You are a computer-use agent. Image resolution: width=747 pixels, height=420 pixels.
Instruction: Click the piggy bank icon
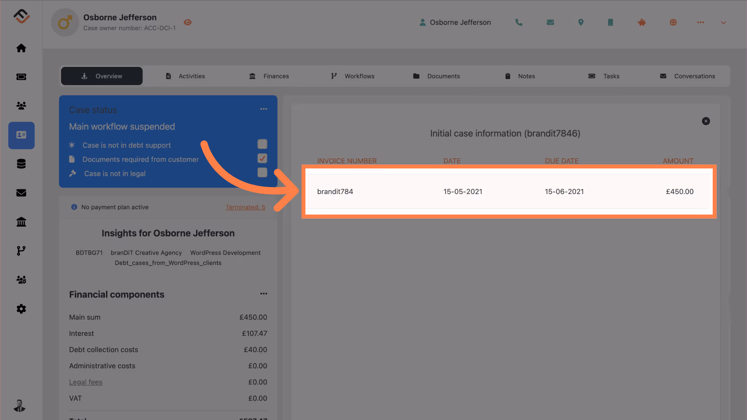[x=642, y=23]
